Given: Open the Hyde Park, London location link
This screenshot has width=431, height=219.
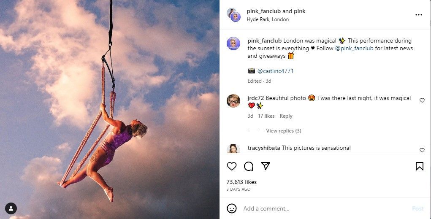Looking at the screenshot, I should (x=268, y=19).
